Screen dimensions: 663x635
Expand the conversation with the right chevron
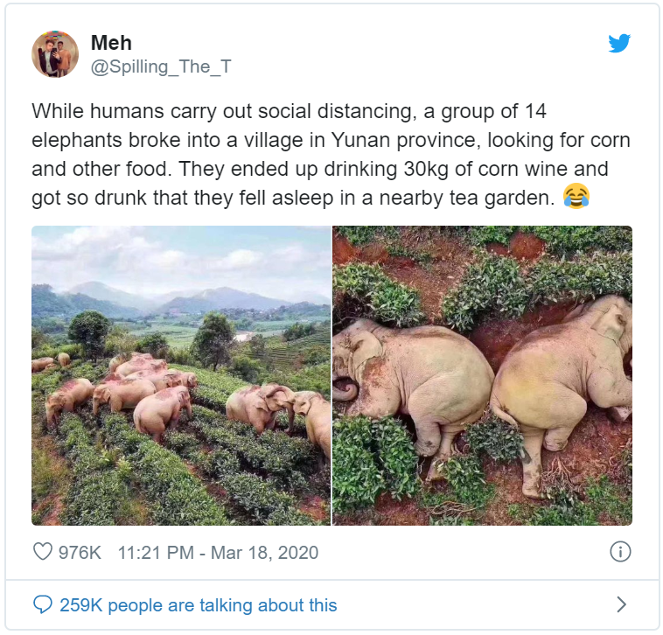(621, 604)
